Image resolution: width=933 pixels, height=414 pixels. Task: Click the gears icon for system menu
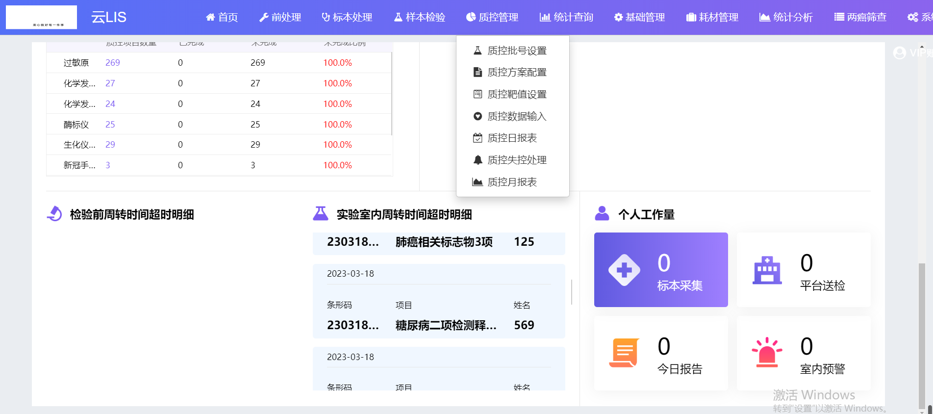913,17
